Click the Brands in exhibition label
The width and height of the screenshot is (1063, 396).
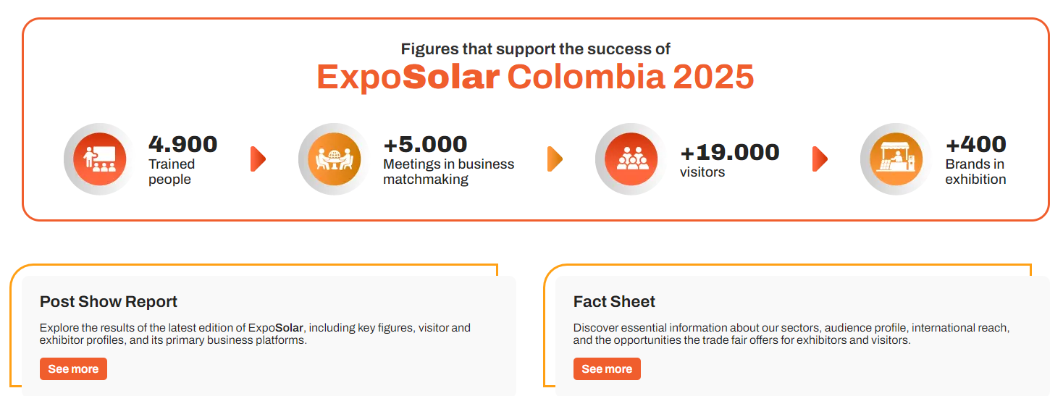(975, 172)
